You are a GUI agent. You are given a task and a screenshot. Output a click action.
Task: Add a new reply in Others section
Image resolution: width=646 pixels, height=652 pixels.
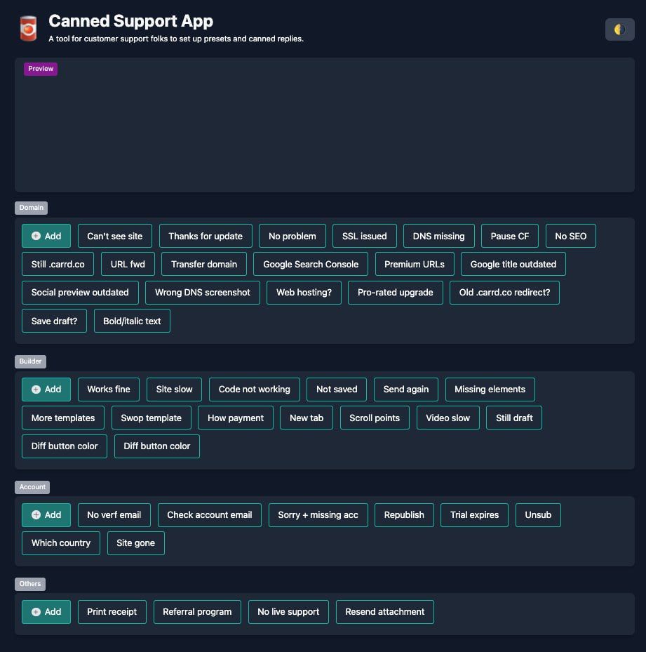click(x=46, y=612)
